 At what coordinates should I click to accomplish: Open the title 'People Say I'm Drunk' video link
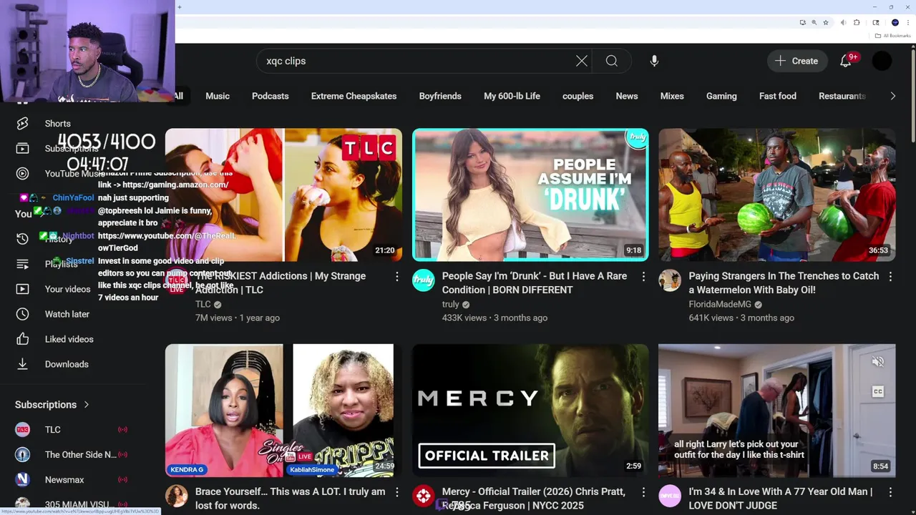click(x=534, y=283)
